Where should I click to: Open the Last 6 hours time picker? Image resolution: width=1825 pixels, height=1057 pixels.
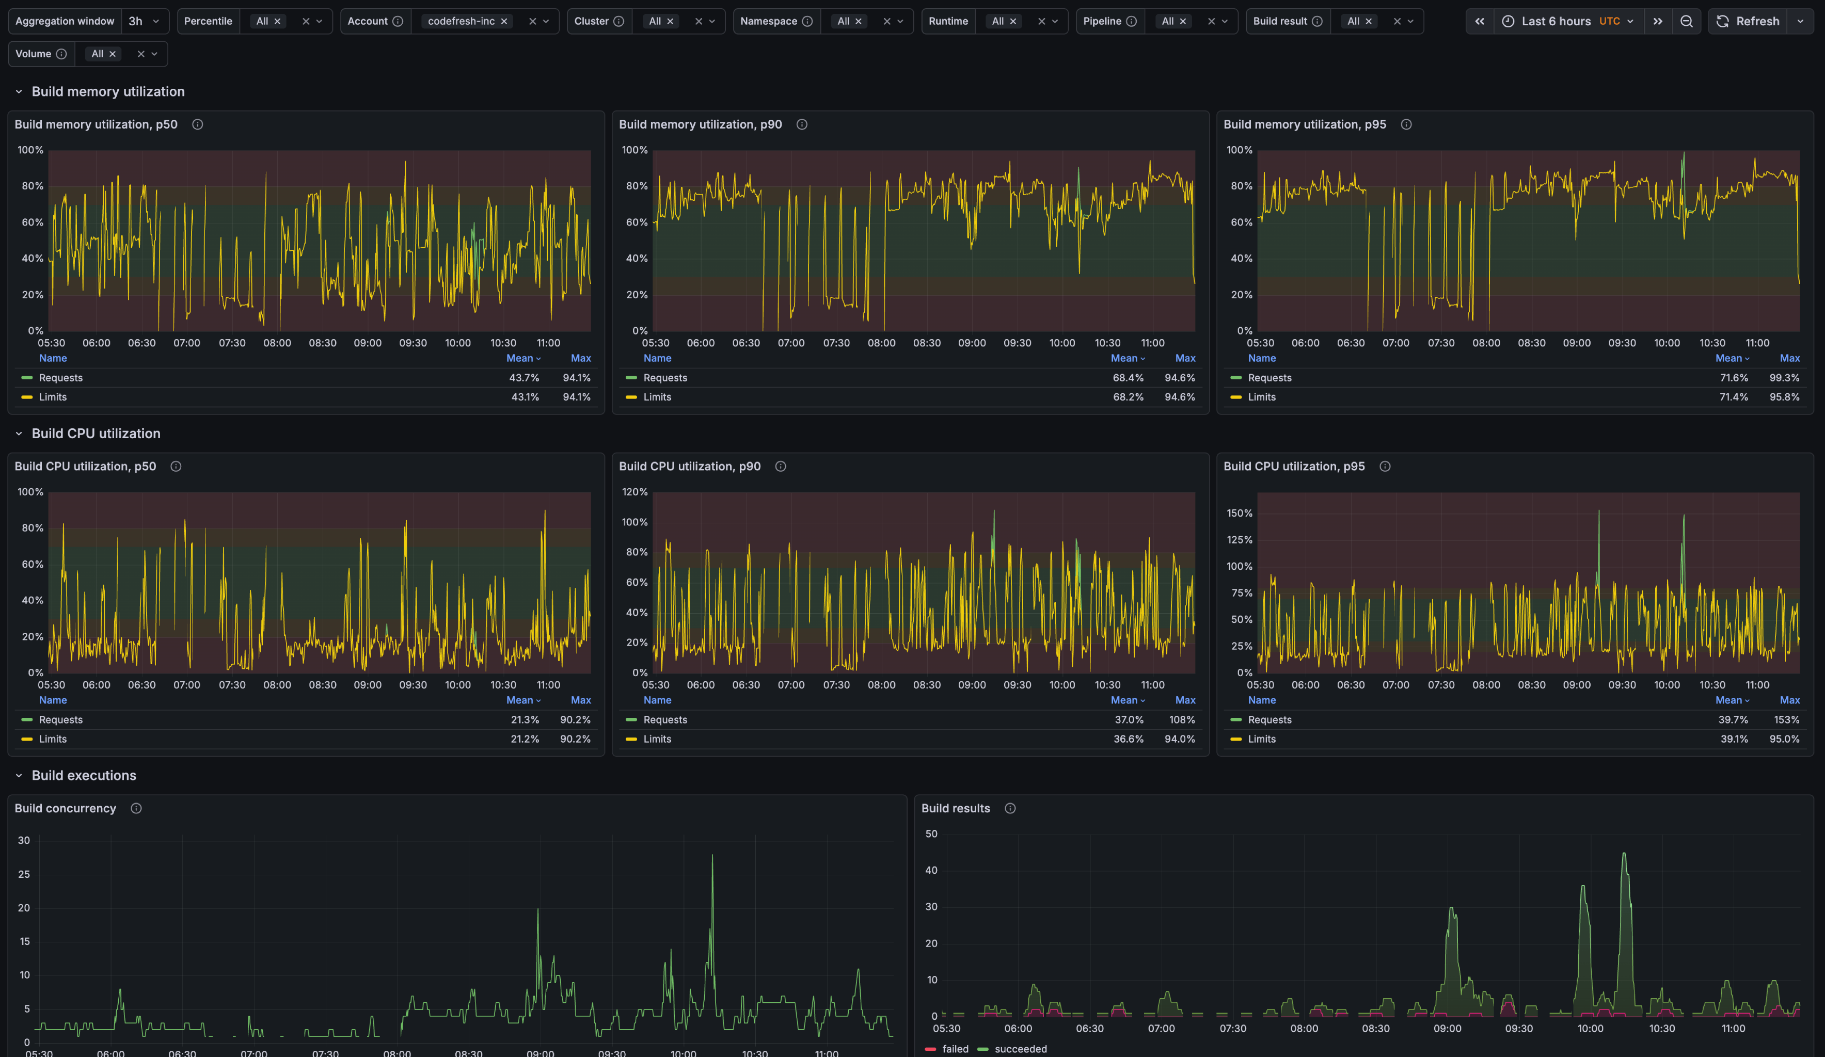tap(1569, 21)
